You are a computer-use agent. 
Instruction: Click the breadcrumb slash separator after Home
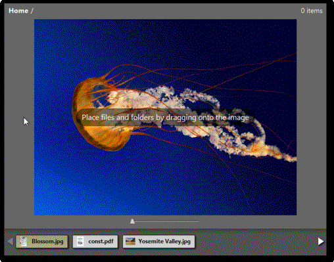point(32,11)
